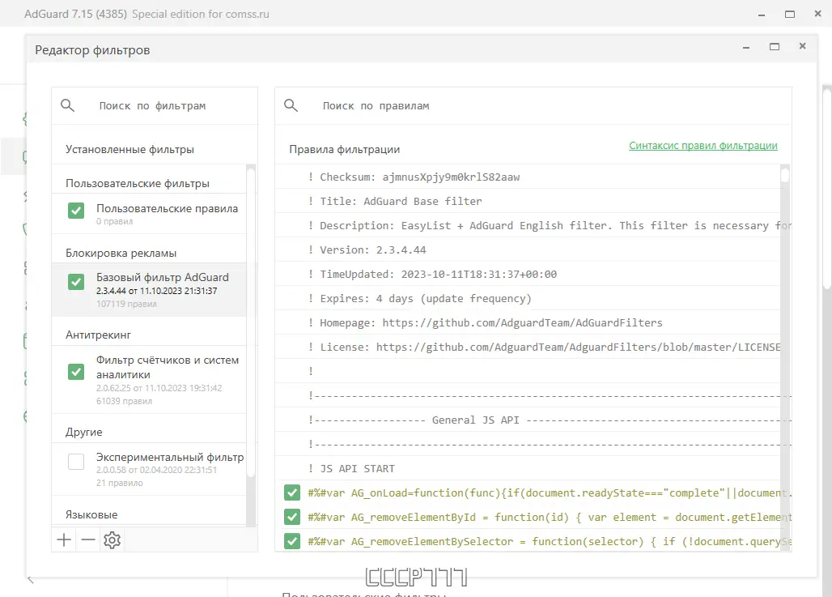Disable the AG_removeElementById rule checkbox
The width and height of the screenshot is (832, 597).
click(292, 517)
